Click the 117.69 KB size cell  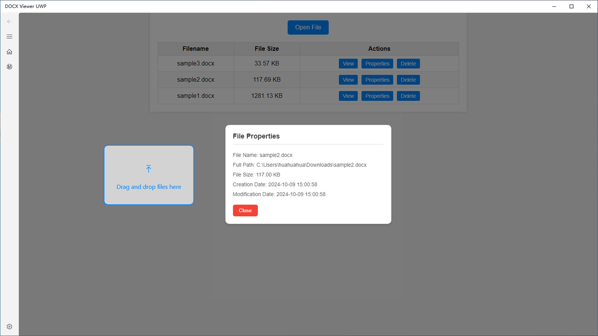[x=267, y=80]
